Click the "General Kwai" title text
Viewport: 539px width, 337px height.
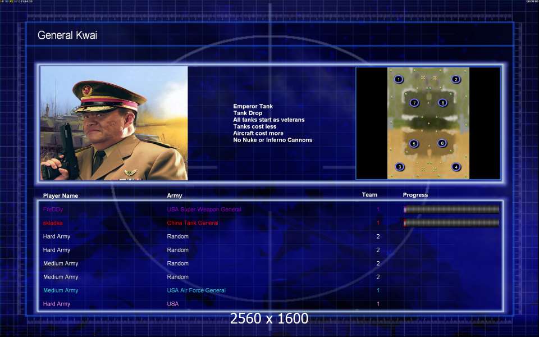(x=67, y=35)
